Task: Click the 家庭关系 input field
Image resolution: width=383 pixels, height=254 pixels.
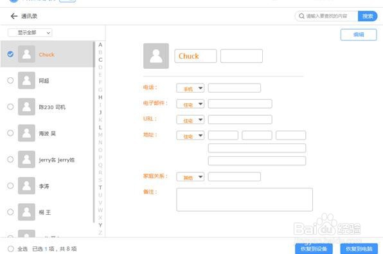Action: click(x=235, y=176)
